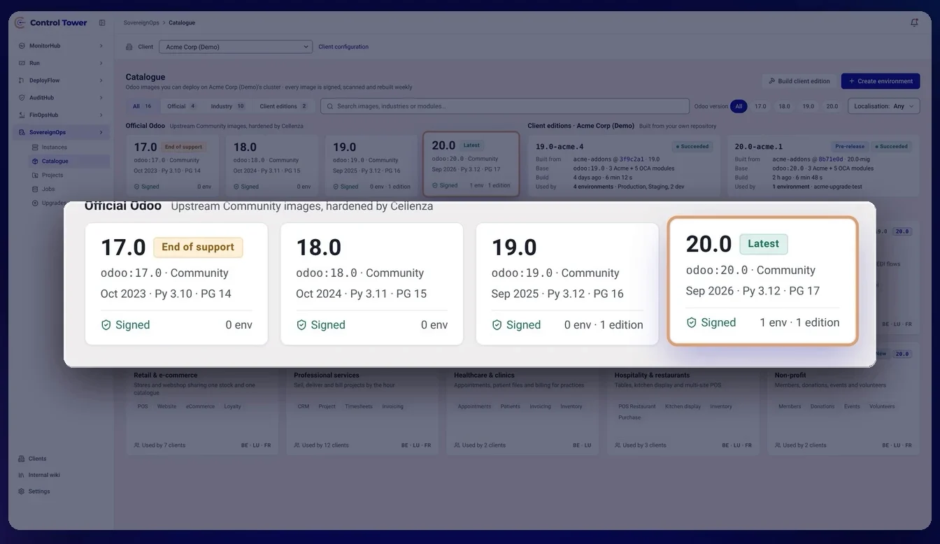This screenshot has width=940, height=544.
Task: Click the Jobs icon in sidebar
Action: (35, 189)
